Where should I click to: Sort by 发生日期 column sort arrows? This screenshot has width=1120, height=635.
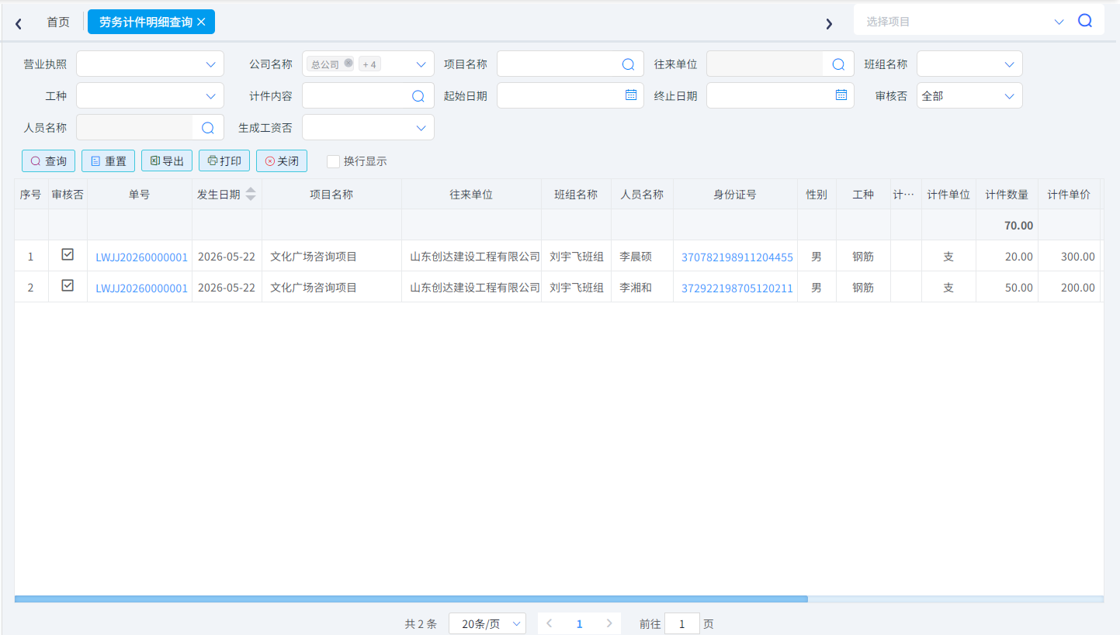(251, 195)
